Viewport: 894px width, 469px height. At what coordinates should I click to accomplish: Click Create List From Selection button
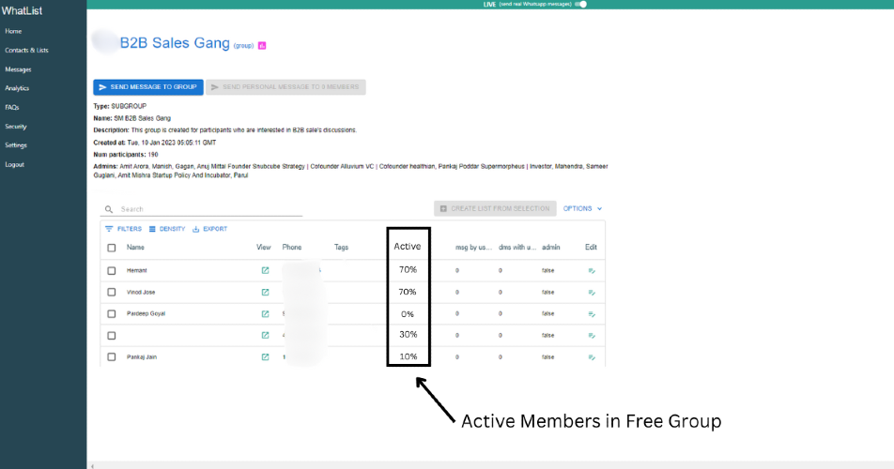495,209
